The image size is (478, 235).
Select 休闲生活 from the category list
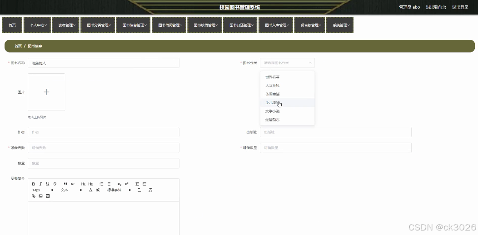click(287, 94)
